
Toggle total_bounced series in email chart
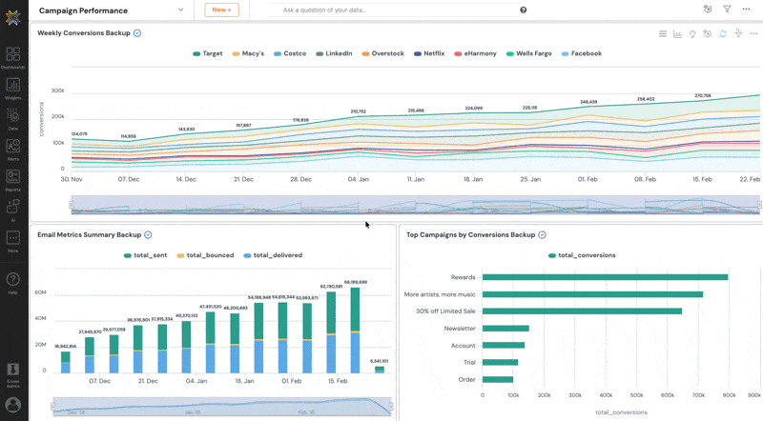[x=205, y=255]
